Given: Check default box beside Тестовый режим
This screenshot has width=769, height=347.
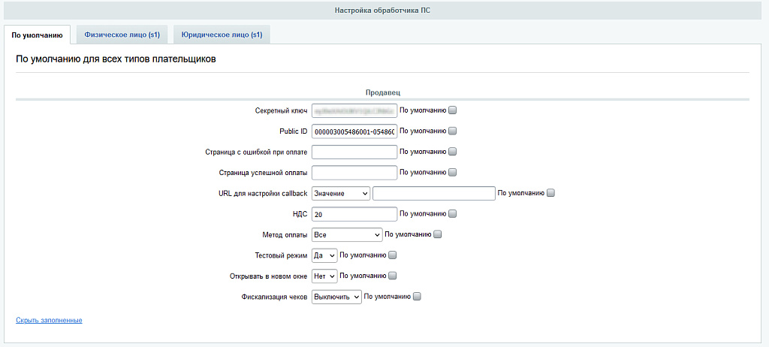Looking at the screenshot, I should (x=393, y=255).
